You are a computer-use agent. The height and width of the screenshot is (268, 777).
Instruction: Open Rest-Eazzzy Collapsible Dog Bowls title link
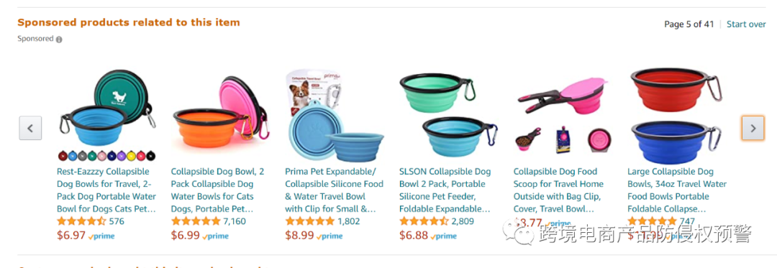106,190
